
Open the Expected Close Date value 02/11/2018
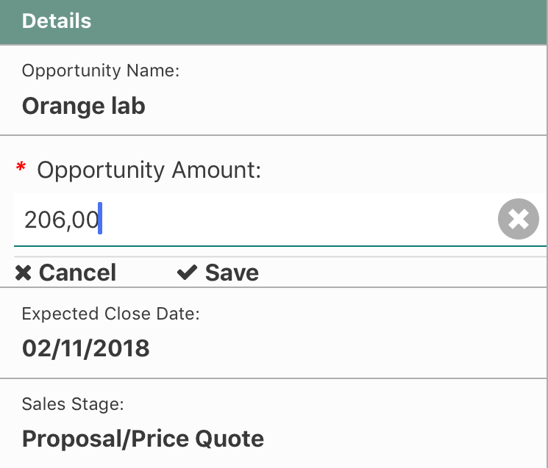[85, 348]
